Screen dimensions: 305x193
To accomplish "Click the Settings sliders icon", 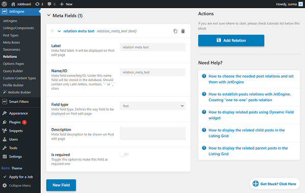I will 5,157.
